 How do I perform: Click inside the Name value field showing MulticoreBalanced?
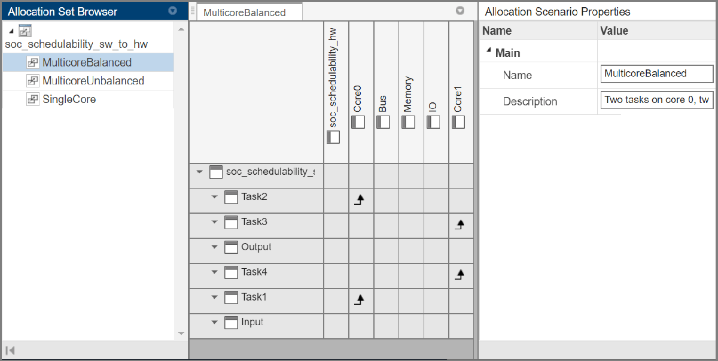tap(656, 74)
